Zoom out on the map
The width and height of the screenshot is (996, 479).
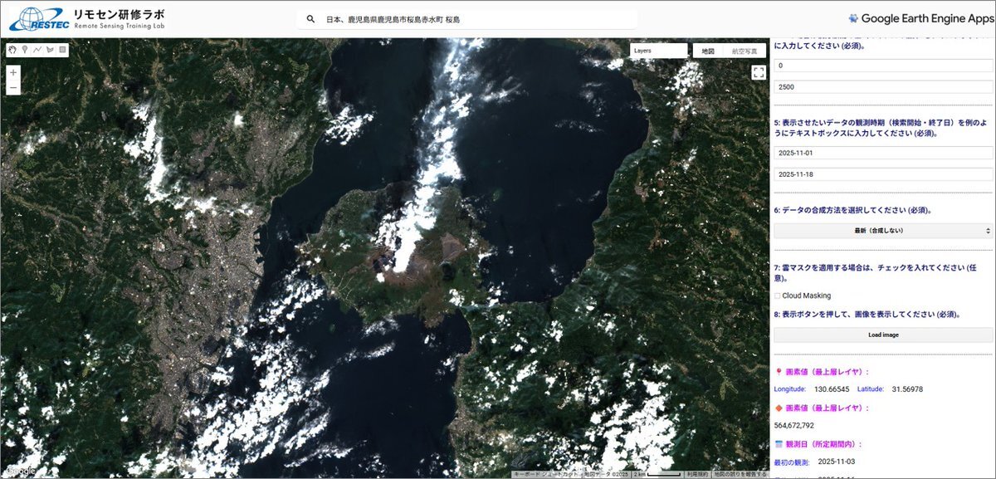[x=13, y=88]
